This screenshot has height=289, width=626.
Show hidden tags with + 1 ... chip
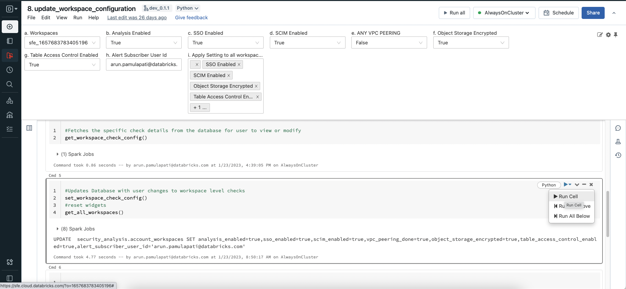[200, 107]
